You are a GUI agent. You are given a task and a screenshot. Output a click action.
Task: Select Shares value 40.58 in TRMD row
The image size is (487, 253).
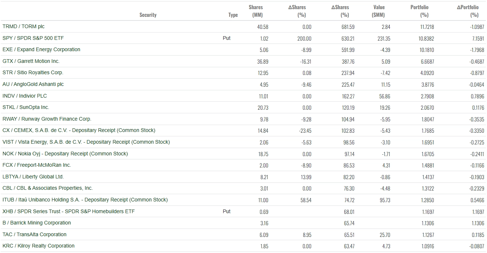point(263,27)
